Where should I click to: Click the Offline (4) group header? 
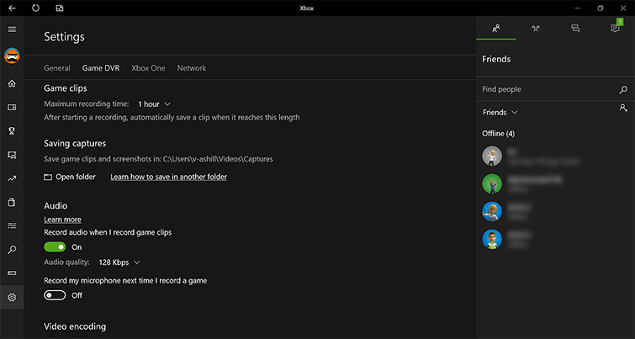(x=499, y=134)
